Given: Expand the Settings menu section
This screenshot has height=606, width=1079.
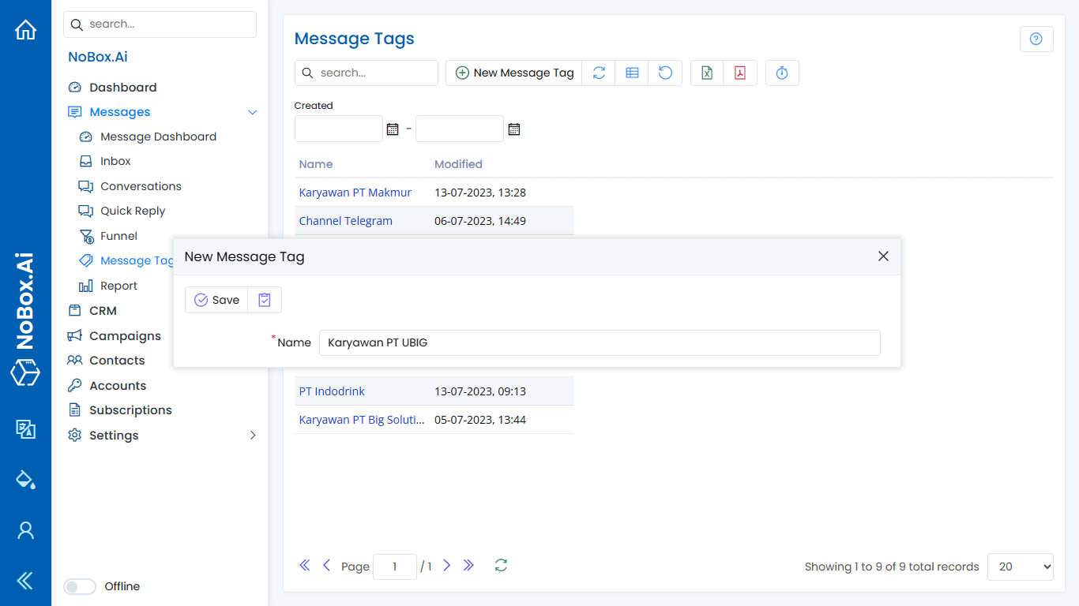Looking at the screenshot, I should 253,435.
